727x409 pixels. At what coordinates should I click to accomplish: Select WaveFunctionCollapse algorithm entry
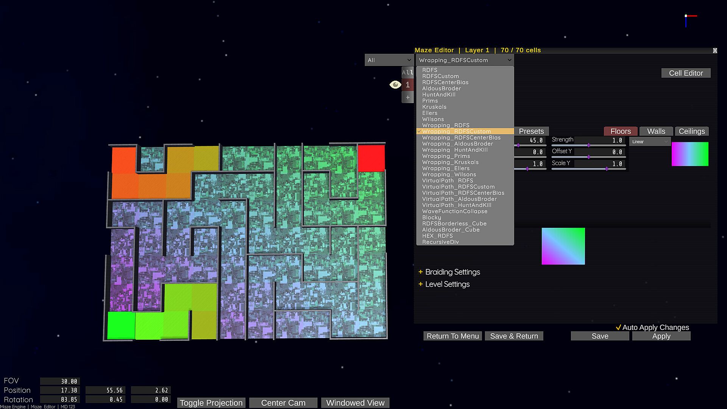coord(454,211)
